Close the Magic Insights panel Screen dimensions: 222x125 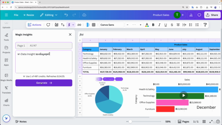[70, 34]
